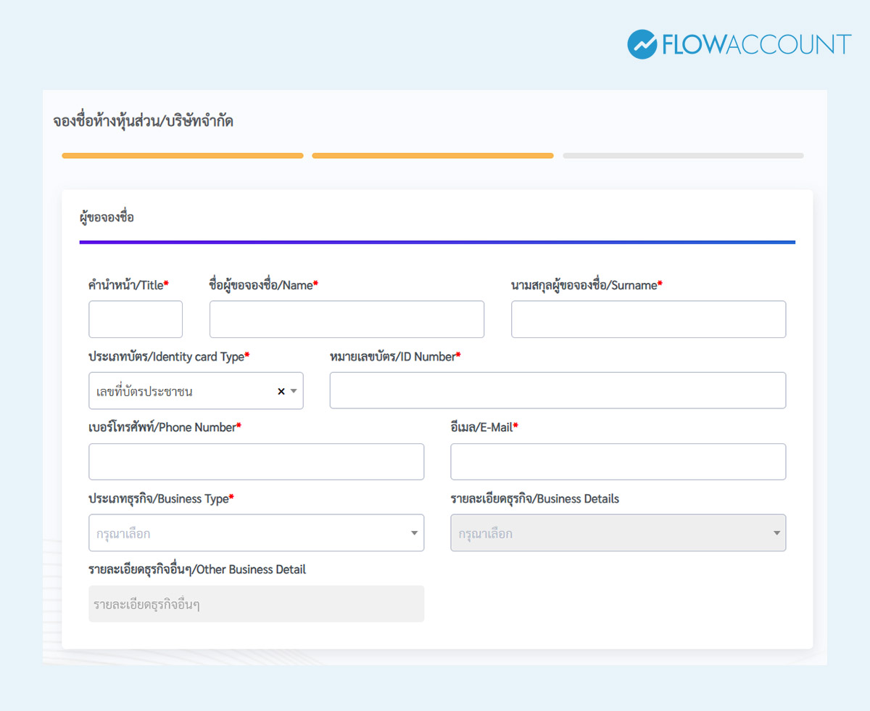Select the second progress step bar
This screenshot has width=870, height=711.
(433, 155)
